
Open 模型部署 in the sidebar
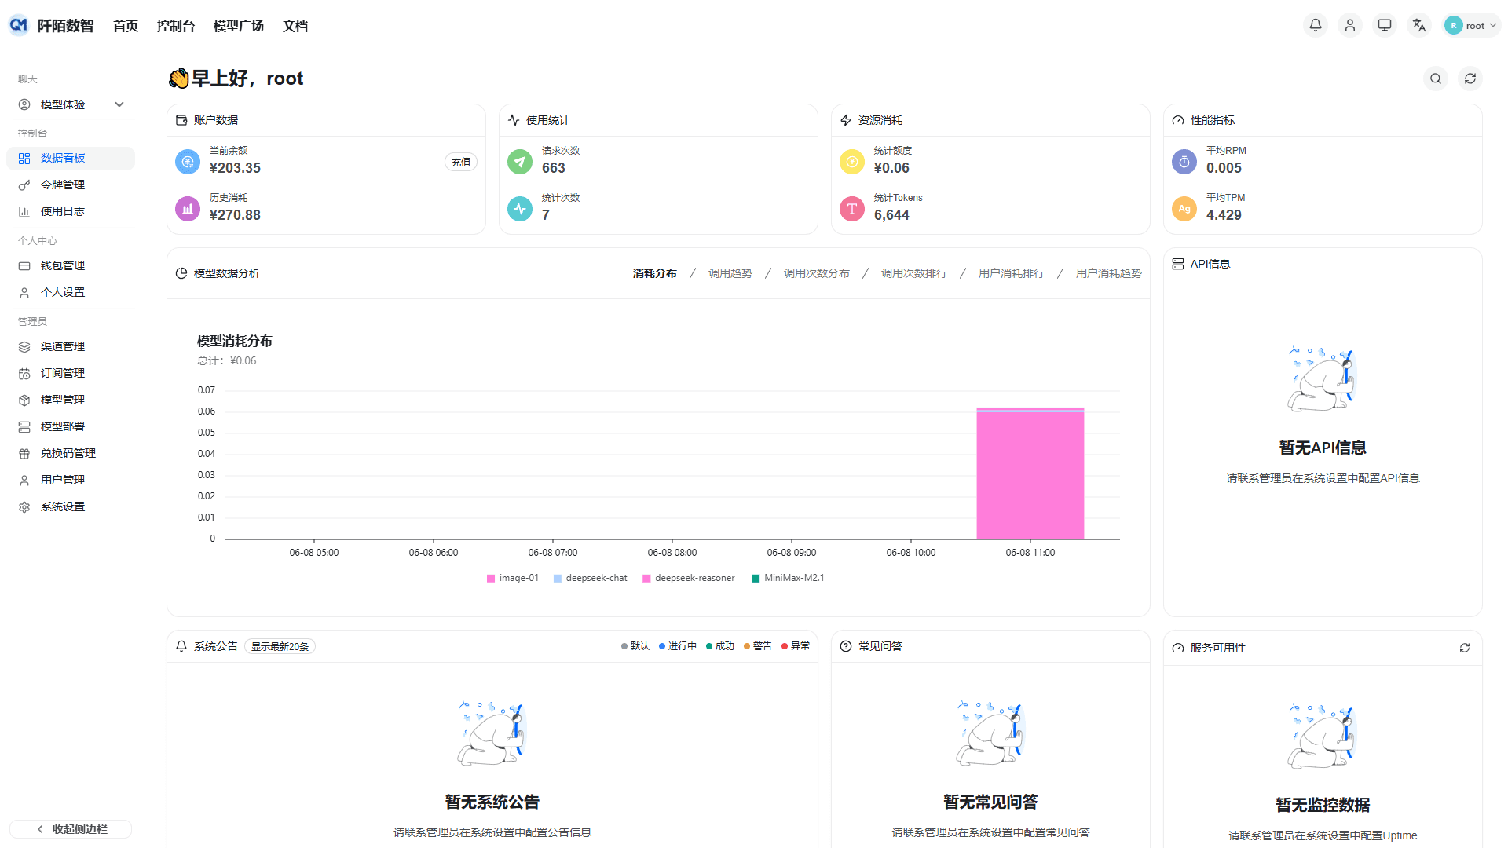pos(71,426)
